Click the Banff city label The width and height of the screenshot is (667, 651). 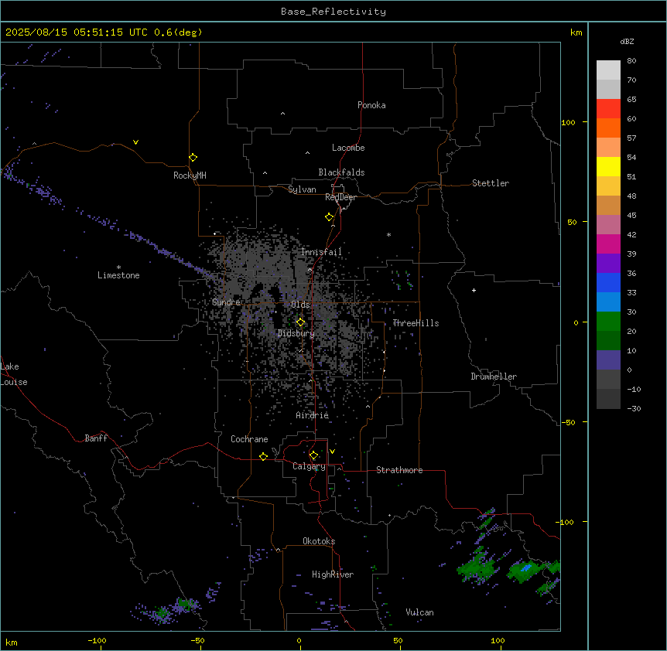[96, 438]
